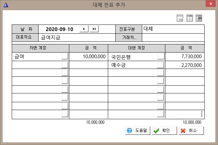Click the 전표구분 label cell
Image resolution: width=218 pixels, height=145 pixels.
pos(129,29)
